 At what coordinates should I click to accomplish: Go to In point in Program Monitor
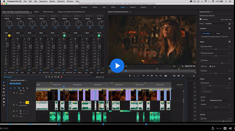(144, 76)
